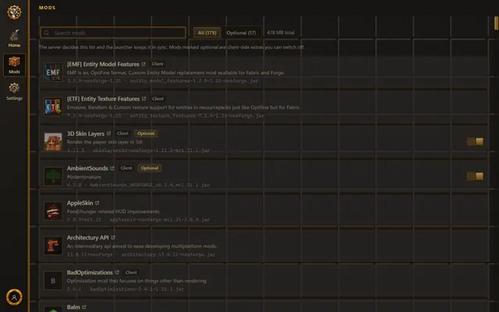This screenshot has width=499, height=312.
Task: Focus the Search mods field
Action: tap(113, 33)
